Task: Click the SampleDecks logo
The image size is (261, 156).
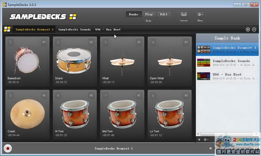Action: [43, 17]
